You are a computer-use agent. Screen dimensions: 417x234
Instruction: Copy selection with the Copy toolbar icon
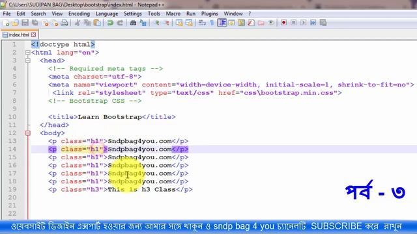pyautogui.click(x=87, y=23)
